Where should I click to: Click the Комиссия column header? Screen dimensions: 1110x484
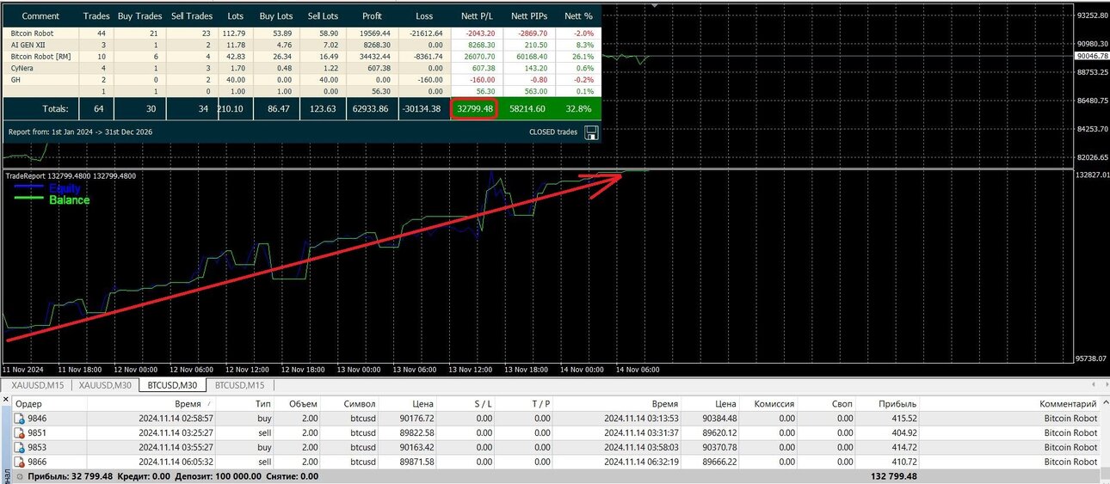click(x=774, y=403)
